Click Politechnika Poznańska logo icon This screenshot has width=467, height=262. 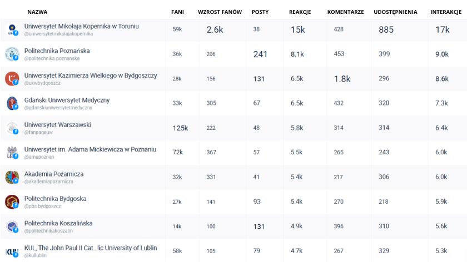pos(12,54)
